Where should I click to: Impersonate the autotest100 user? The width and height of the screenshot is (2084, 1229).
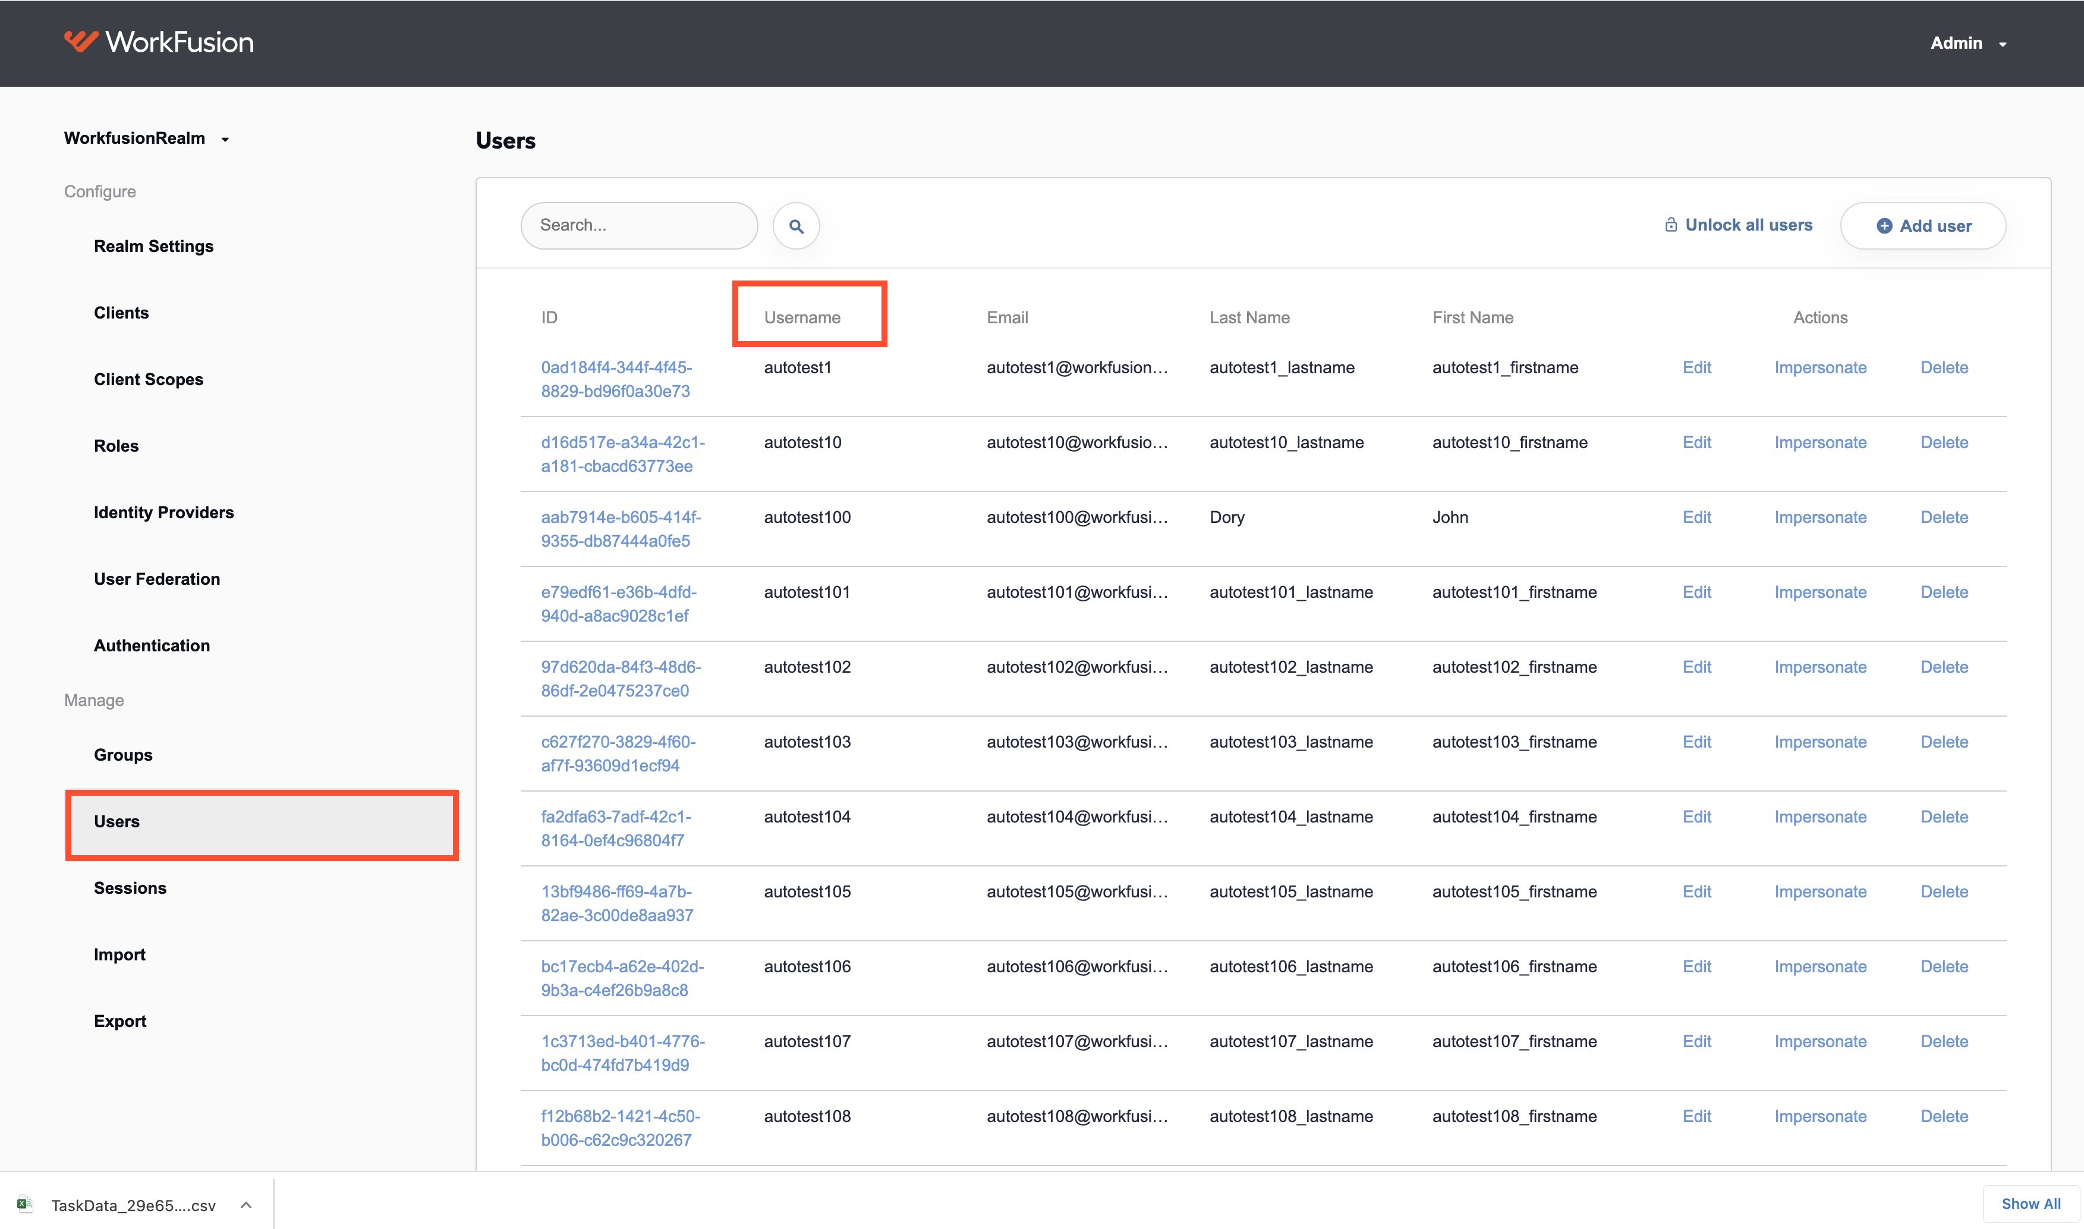pyautogui.click(x=1819, y=518)
